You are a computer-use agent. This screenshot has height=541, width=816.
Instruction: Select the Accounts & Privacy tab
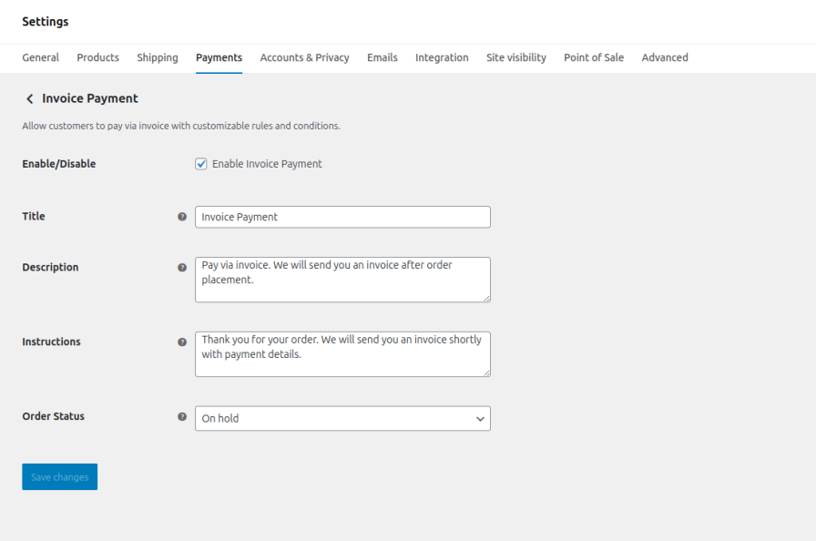point(304,57)
